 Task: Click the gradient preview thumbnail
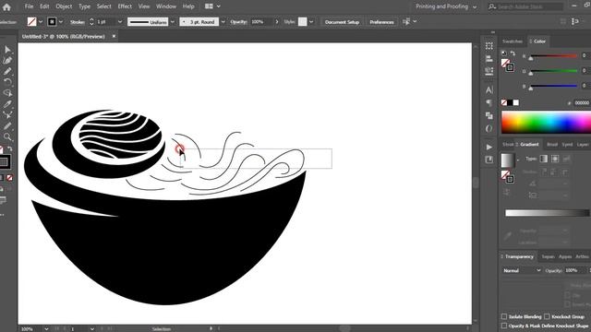[507, 160]
